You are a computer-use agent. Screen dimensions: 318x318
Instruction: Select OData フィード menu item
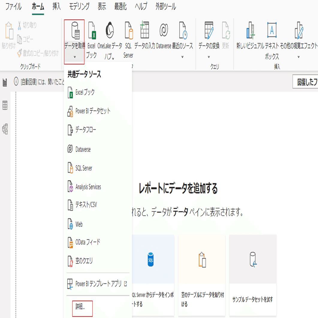click(98, 242)
